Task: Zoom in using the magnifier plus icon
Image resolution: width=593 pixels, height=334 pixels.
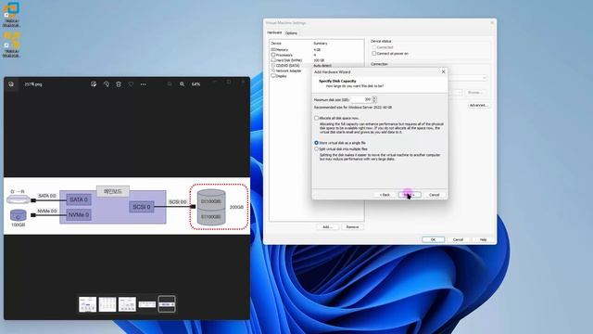Action: 182,84
